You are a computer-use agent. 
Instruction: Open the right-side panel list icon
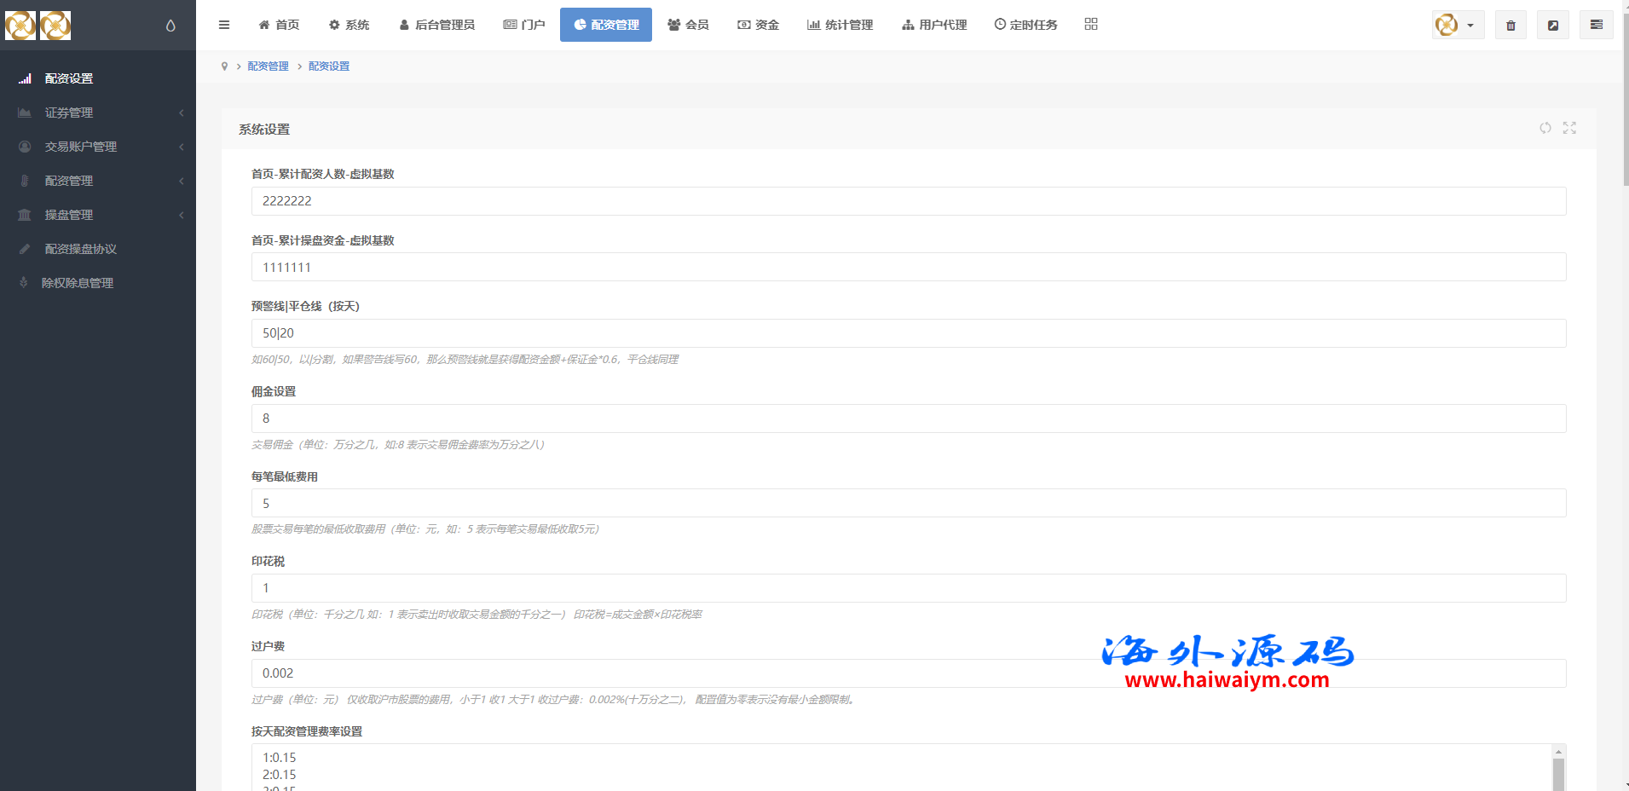1596,26
